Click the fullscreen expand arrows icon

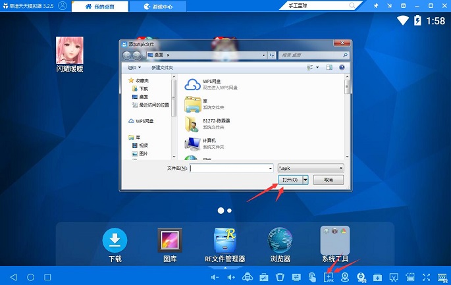pos(426,277)
